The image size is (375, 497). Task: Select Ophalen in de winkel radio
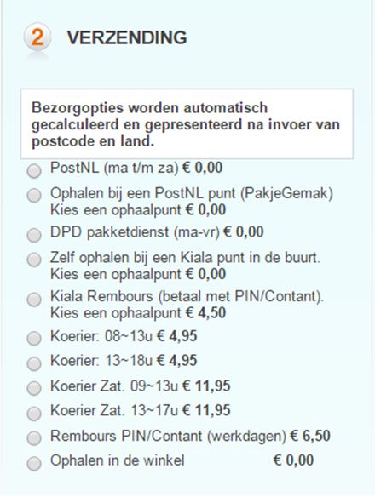(x=34, y=464)
